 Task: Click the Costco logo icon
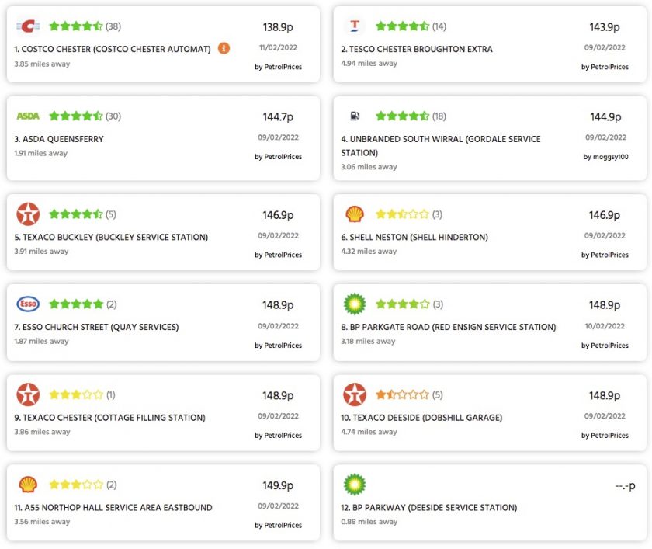28,26
